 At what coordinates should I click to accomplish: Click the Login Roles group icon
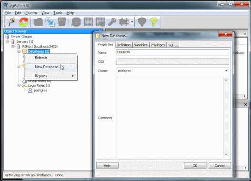24,86
